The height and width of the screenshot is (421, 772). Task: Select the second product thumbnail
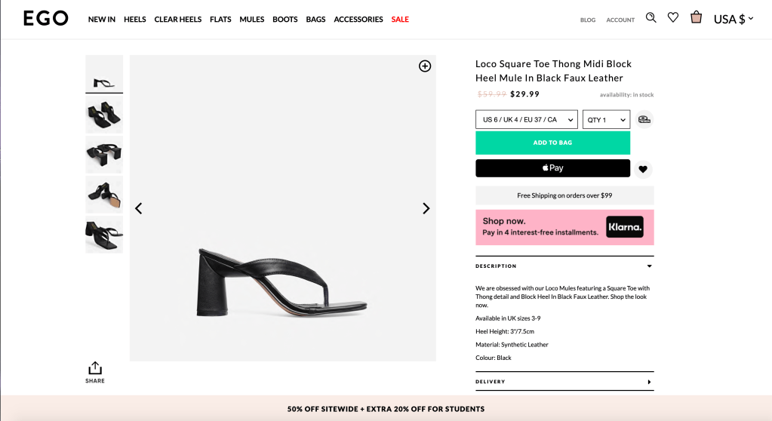click(104, 115)
